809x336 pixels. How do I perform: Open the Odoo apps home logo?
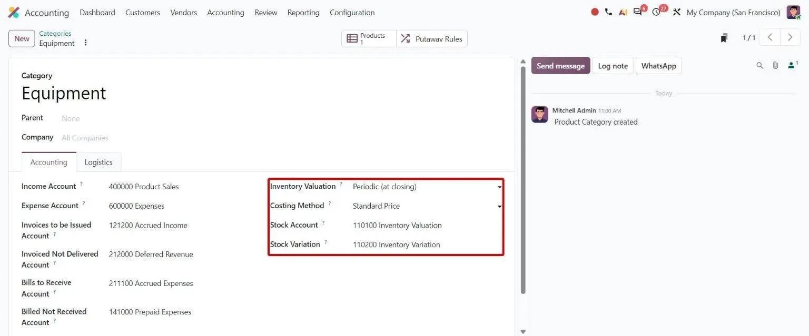pos(14,12)
